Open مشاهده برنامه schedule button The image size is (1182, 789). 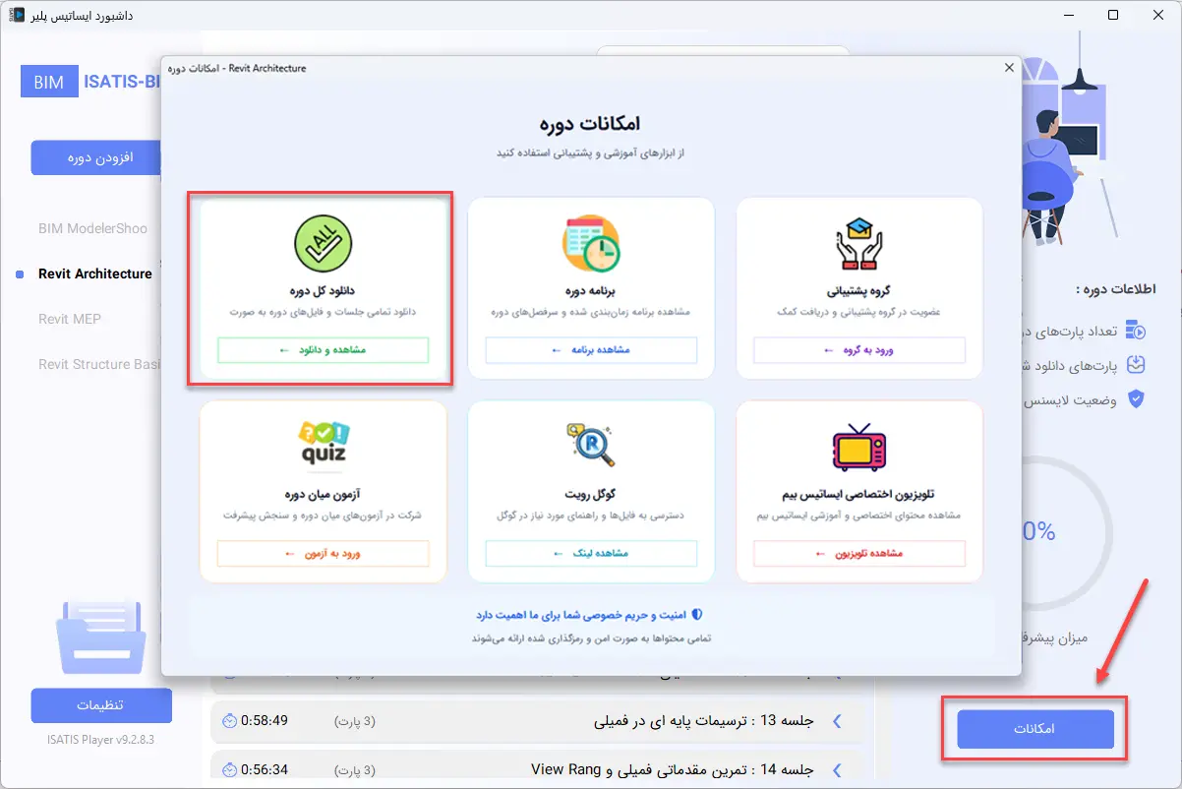[x=591, y=350]
